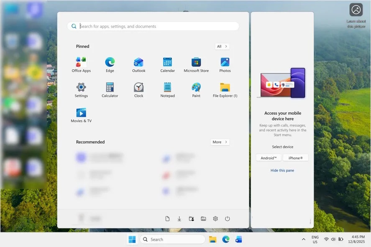The width and height of the screenshot is (371, 247).
Task: Expand the hidden icons in the system tray
Action: [x=303, y=239]
